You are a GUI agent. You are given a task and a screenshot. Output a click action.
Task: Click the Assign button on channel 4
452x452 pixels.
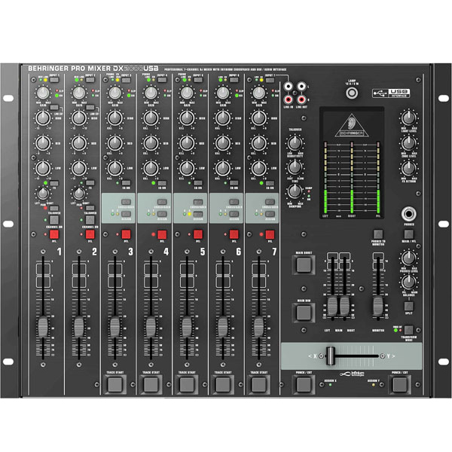click(162, 214)
